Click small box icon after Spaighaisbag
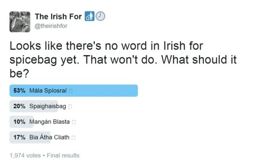 click(x=70, y=106)
